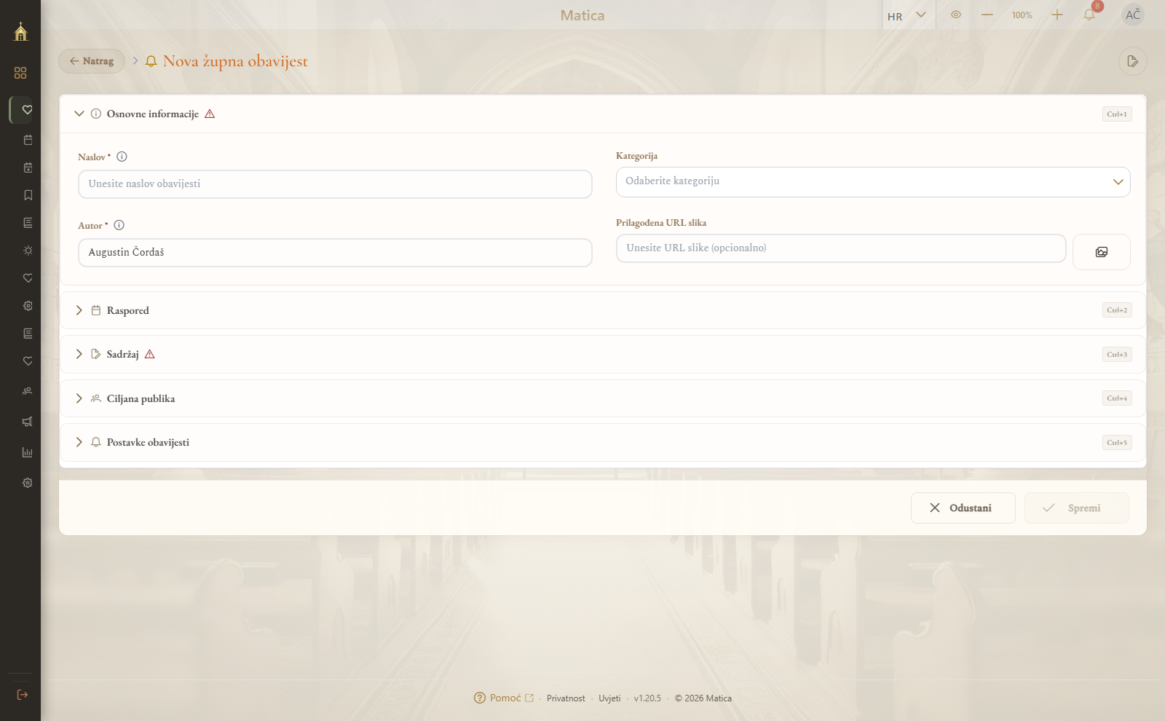The width and height of the screenshot is (1165, 721).
Task: Open the dashboard grid icon in sidebar
Action: (20, 73)
